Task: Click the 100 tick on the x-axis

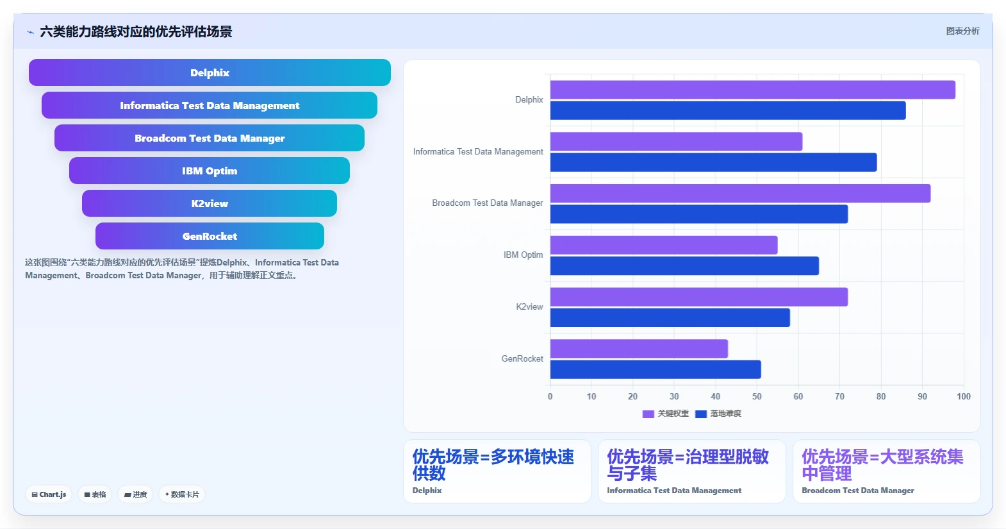Action: tap(963, 396)
